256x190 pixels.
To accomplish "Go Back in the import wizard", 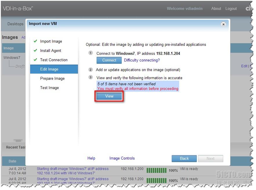I will pos(184,158).
